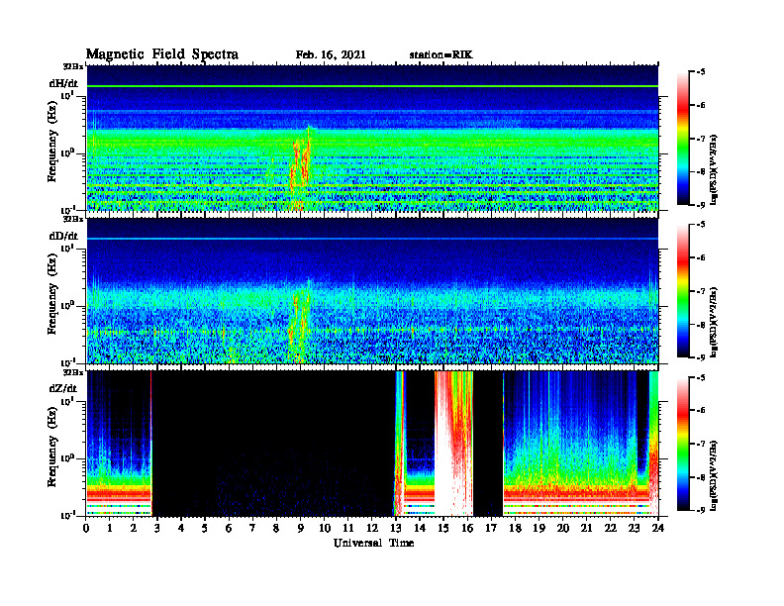Click the hour 21 tick label
The height and width of the screenshot is (606, 784).
pos(586,528)
